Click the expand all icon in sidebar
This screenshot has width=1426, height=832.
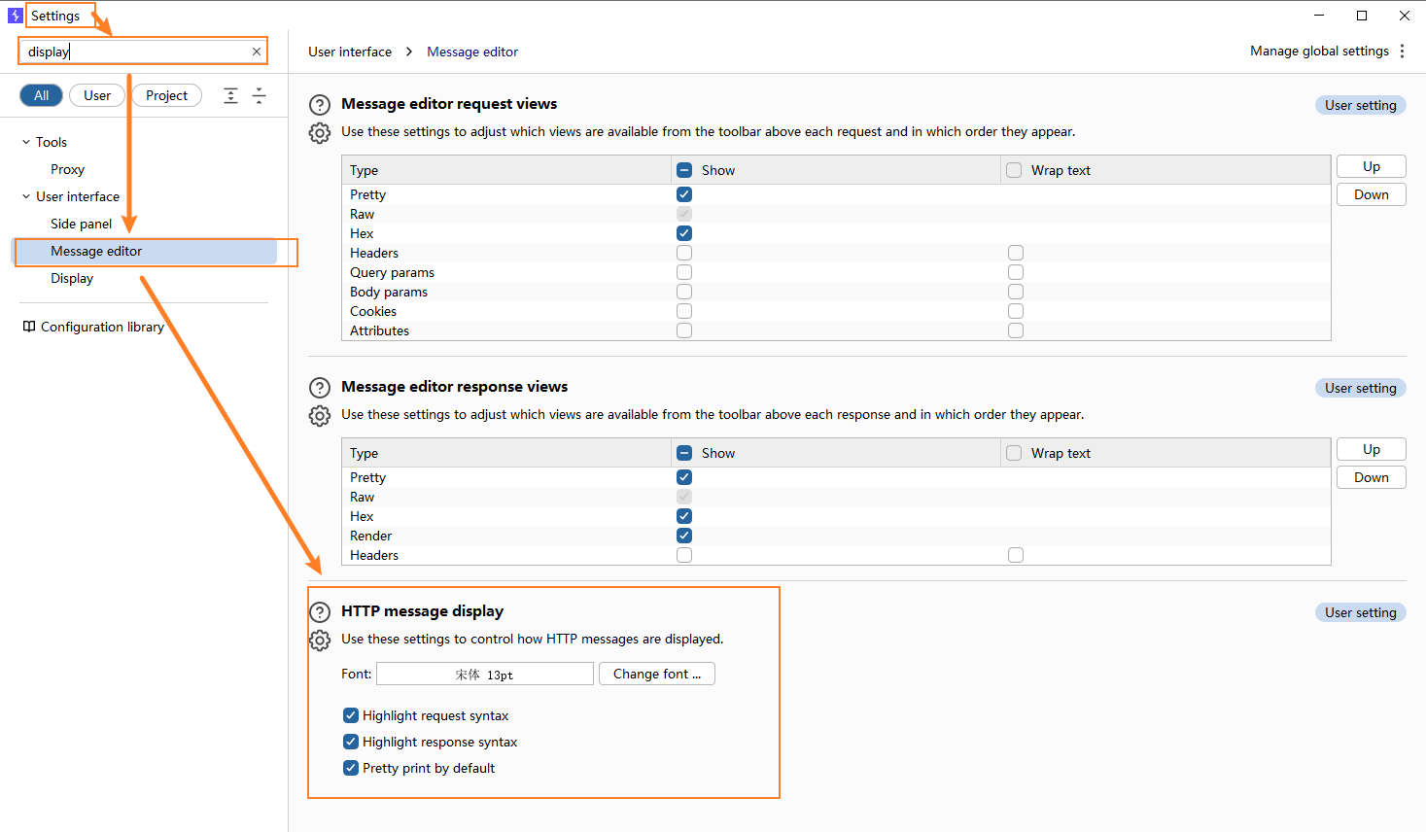[x=230, y=95]
